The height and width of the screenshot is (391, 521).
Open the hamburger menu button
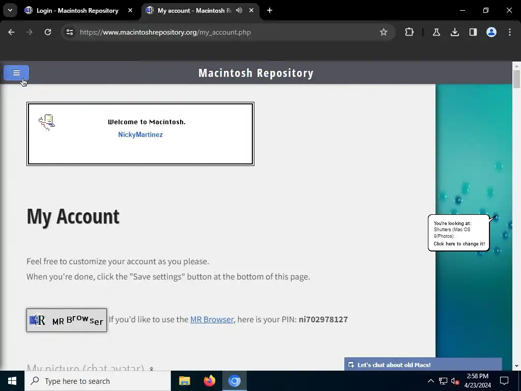pos(16,73)
